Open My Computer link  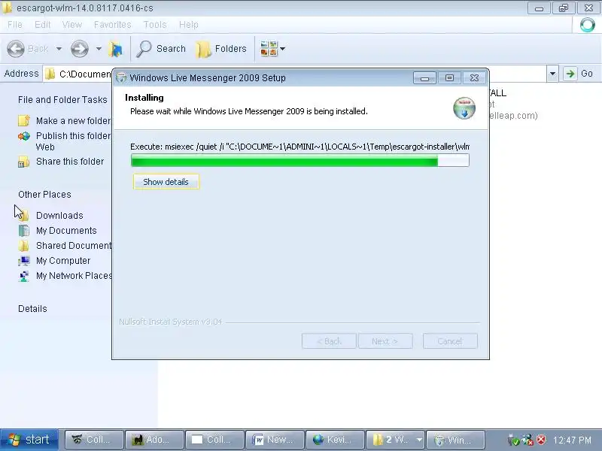(63, 261)
